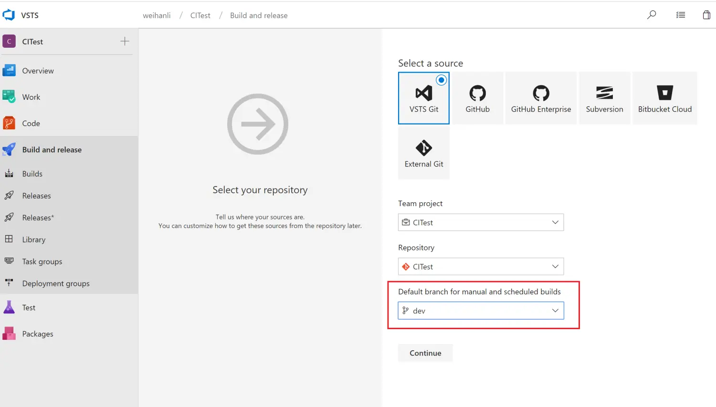Image resolution: width=716 pixels, height=407 pixels.
Task: Click the Tell us where your sources are text
Action: point(260,217)
